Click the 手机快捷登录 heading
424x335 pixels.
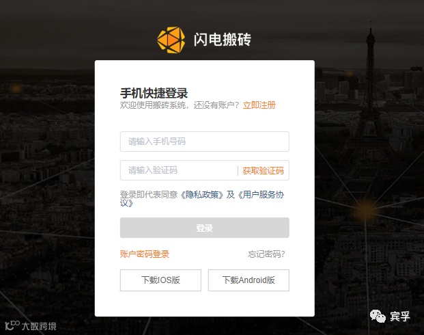point(154,93)
